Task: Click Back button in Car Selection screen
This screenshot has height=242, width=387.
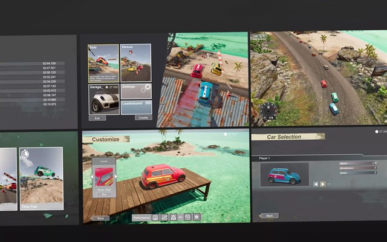Action: 270,215
